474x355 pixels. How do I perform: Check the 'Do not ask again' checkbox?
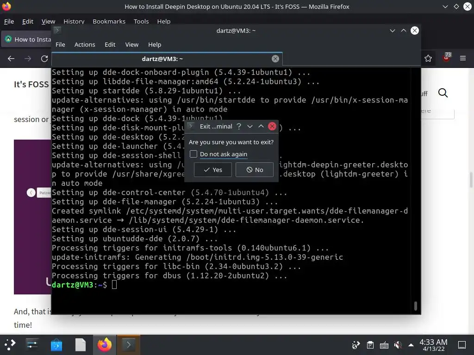pyautogui.click(x=193, y=154)
